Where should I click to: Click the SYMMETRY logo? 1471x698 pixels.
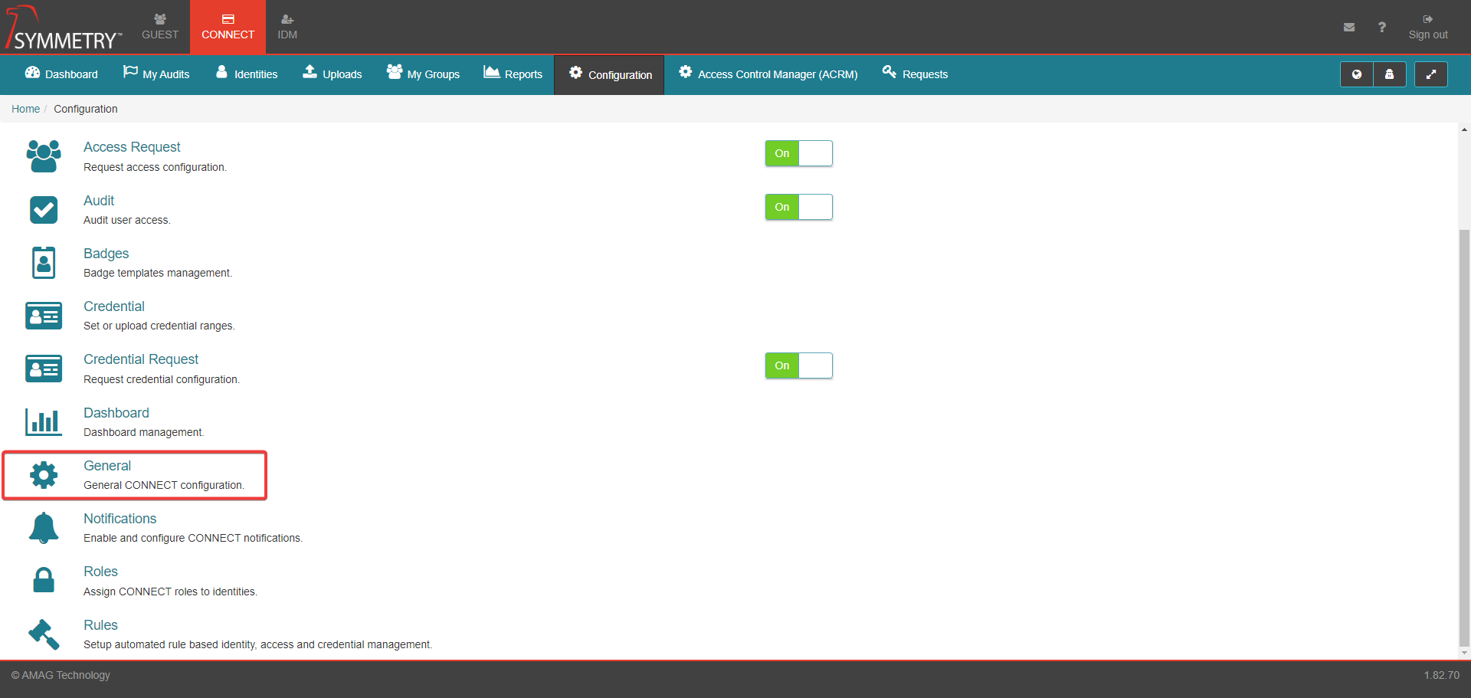click(63, 28)
